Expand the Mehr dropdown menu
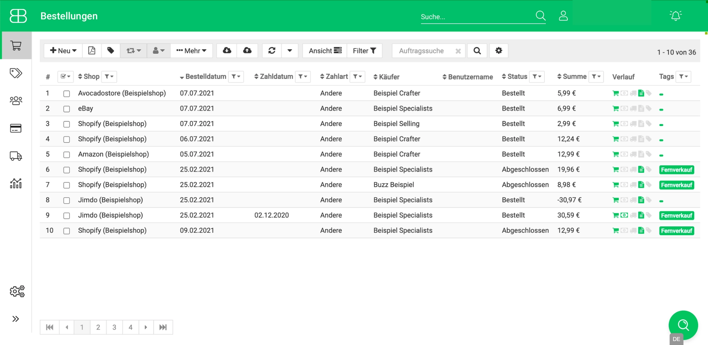 (192, 51)
